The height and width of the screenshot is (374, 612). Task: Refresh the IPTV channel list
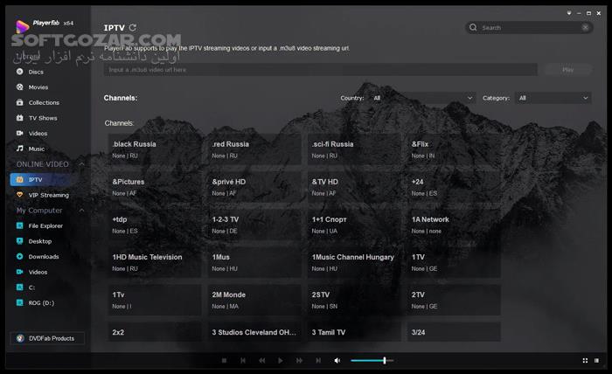pyautogui.click(x=133, y=27)
